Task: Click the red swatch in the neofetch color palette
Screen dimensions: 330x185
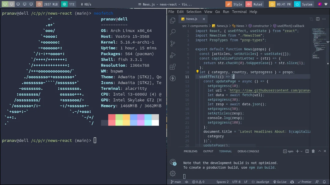Action: (x=111, y=120)
